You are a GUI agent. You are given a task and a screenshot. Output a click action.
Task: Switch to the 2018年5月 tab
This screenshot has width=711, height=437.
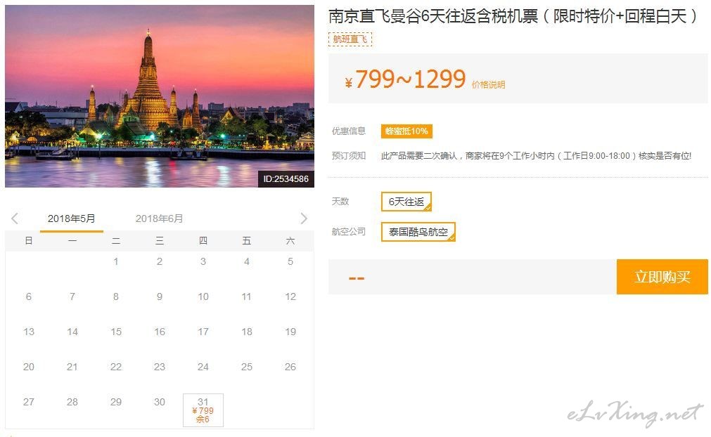click(72, 218)
